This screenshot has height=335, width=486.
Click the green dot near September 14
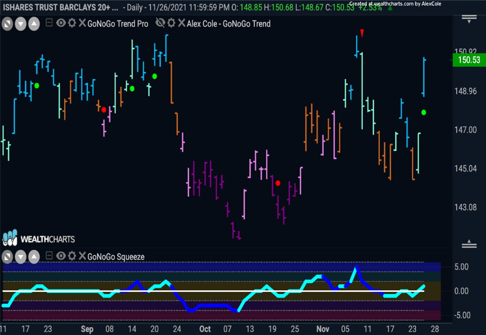click(x=132, y=89)
